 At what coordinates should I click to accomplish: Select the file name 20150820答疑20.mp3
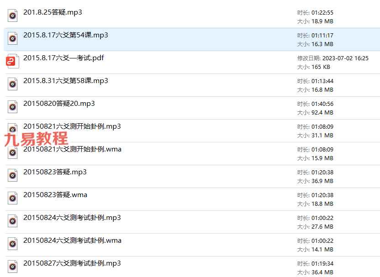[x=59, y=104]
